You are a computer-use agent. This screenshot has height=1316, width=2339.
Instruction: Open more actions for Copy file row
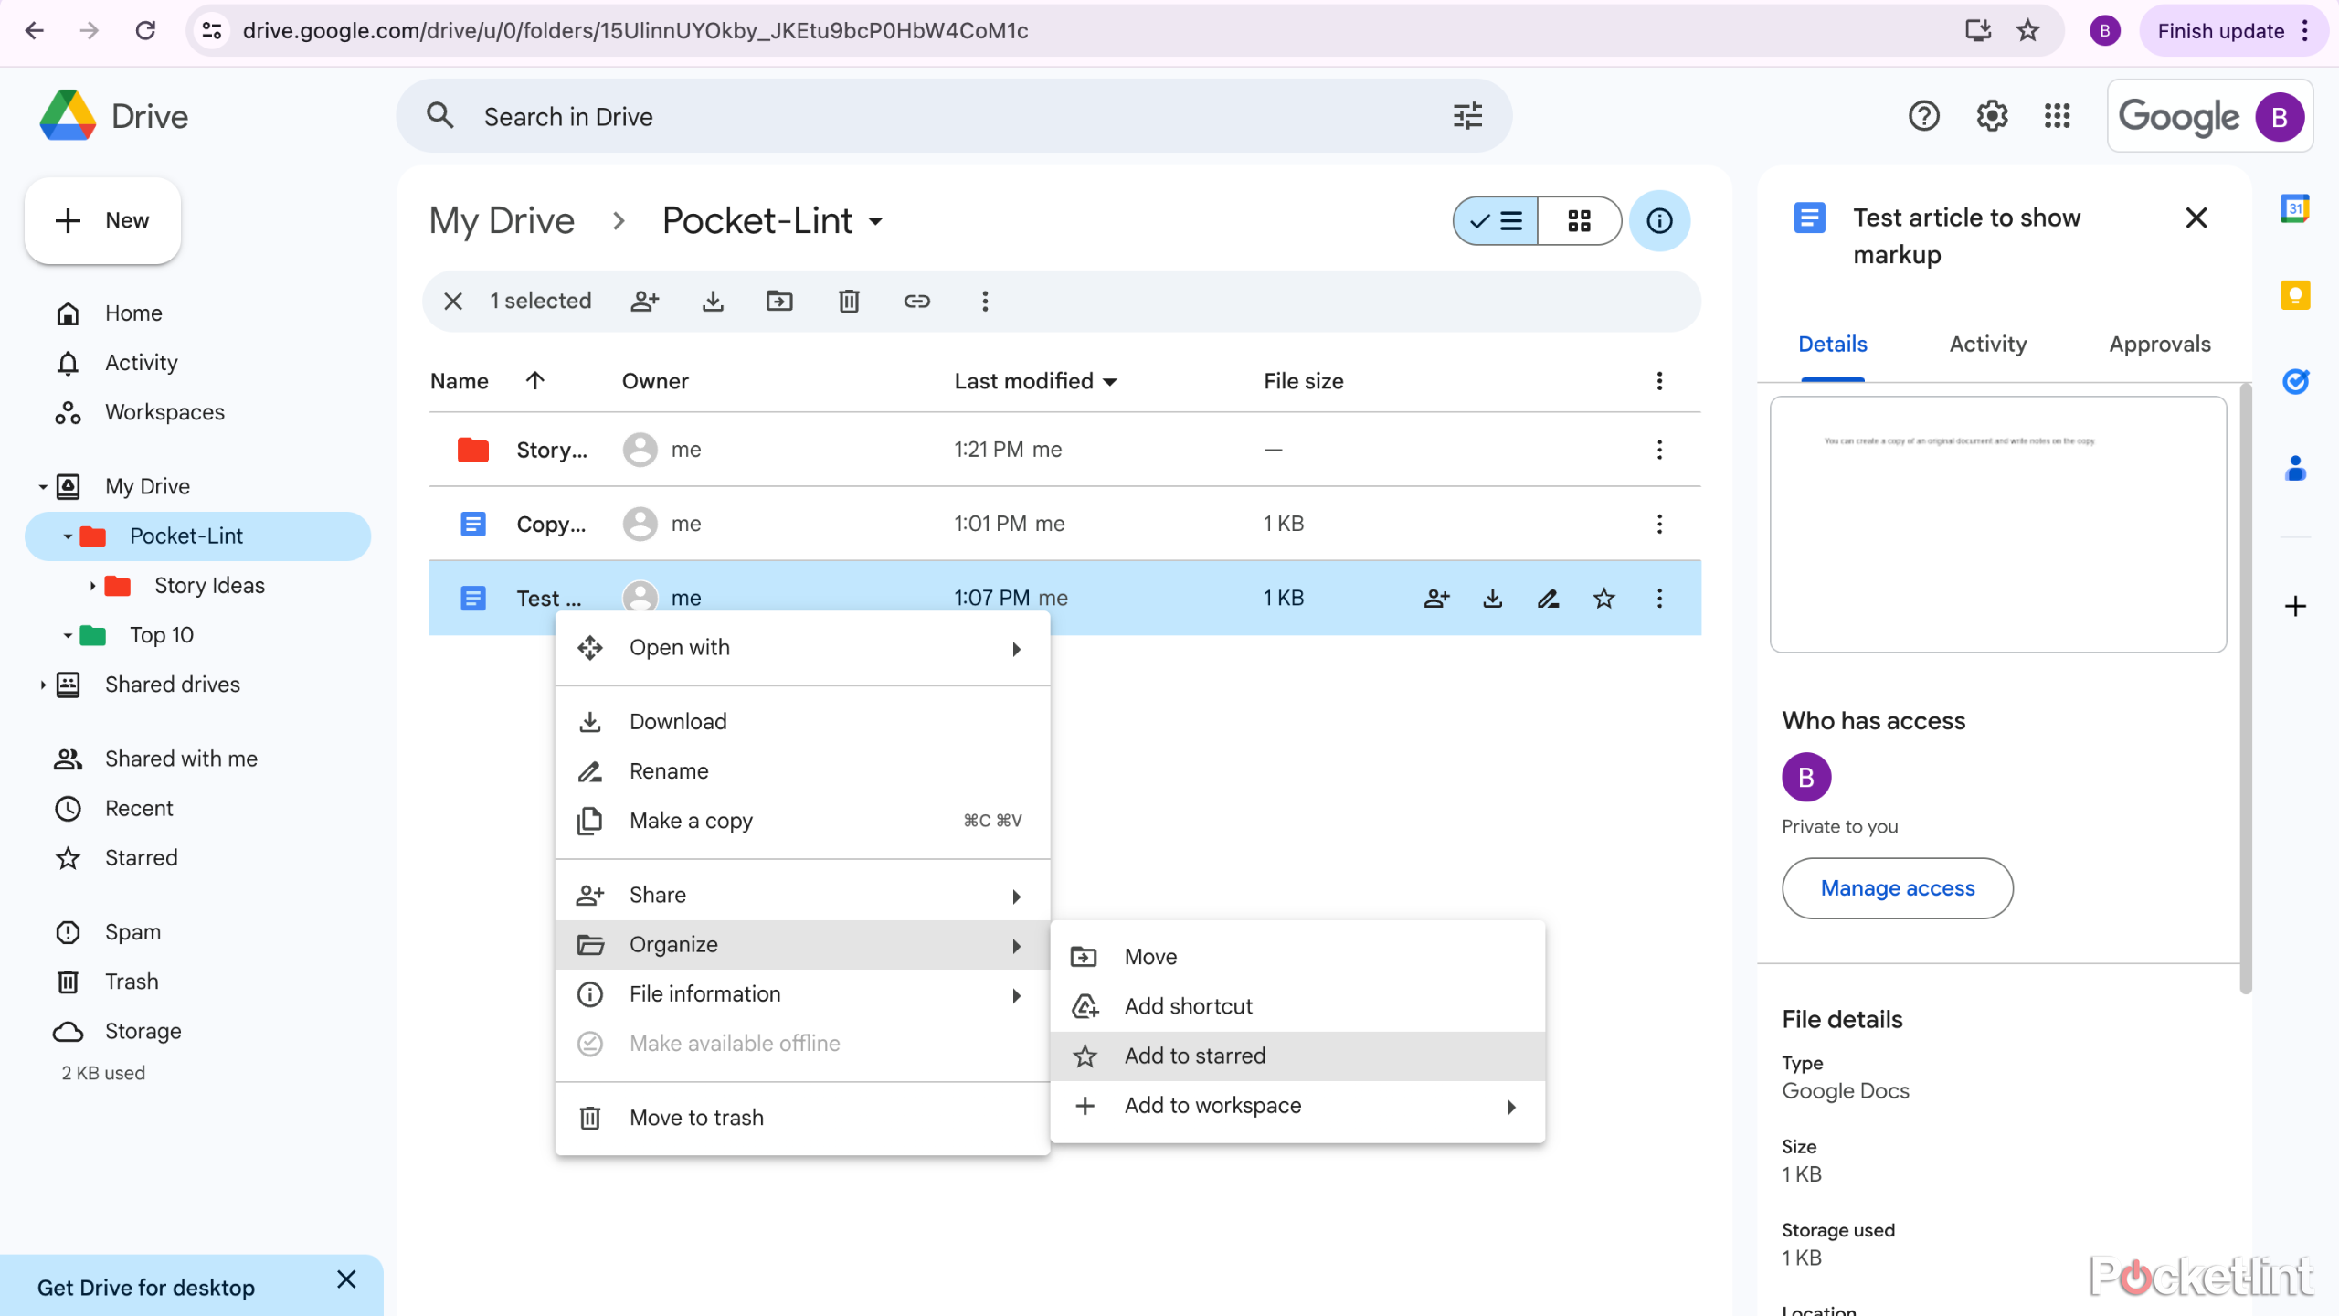click(1659, 524)
